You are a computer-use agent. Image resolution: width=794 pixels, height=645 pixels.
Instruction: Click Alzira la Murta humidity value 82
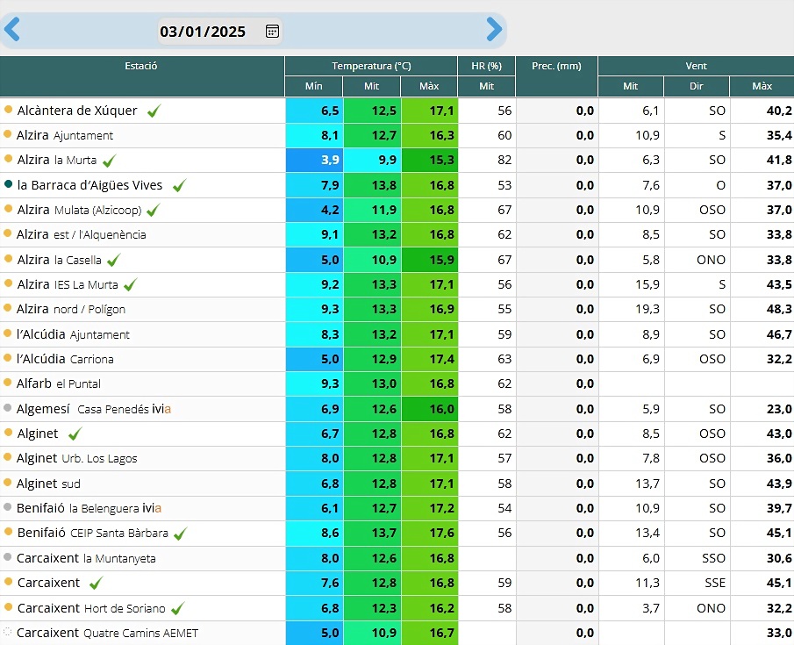(504, 160)
